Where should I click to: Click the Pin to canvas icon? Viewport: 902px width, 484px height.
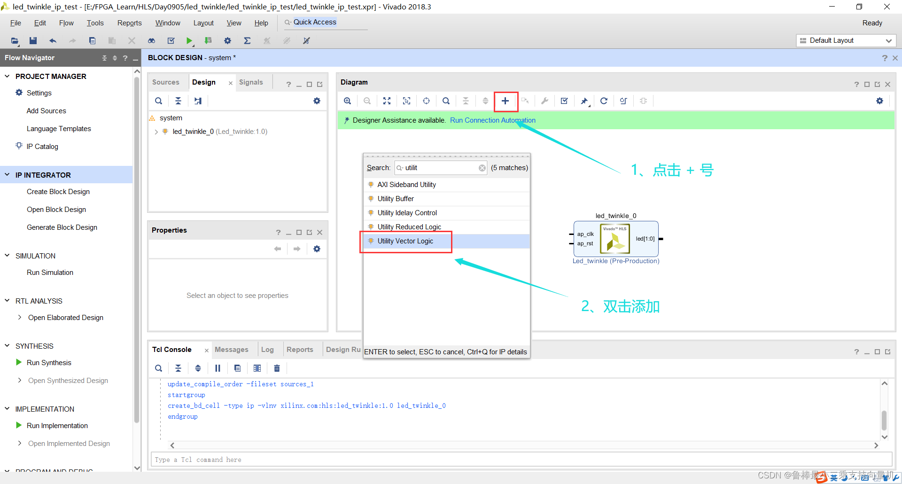[x=584, y=101]
